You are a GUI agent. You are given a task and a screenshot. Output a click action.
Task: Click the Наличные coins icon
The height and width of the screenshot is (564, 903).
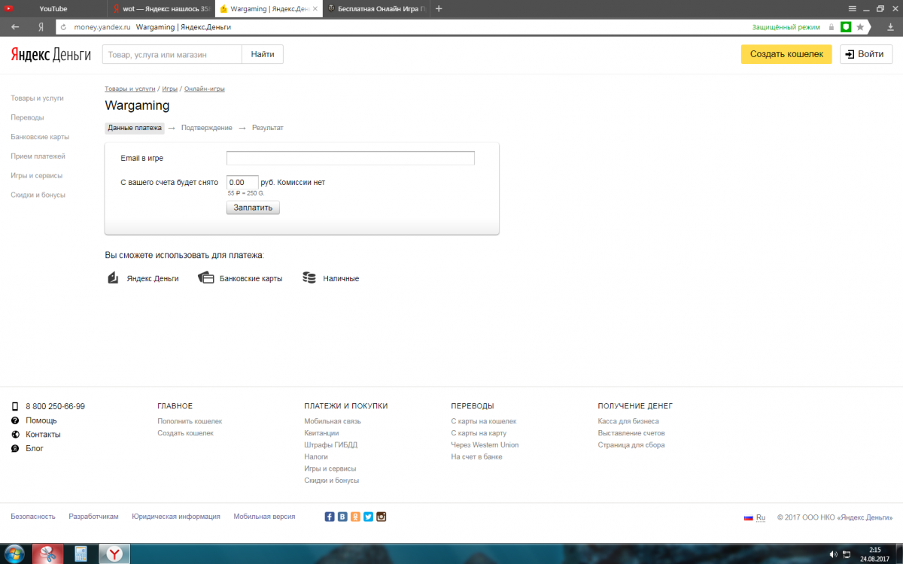coord(309,278)
